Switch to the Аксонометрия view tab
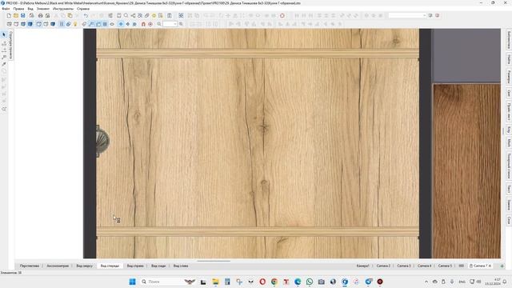This screenshot has height=288, width=512. click(58, 266)
